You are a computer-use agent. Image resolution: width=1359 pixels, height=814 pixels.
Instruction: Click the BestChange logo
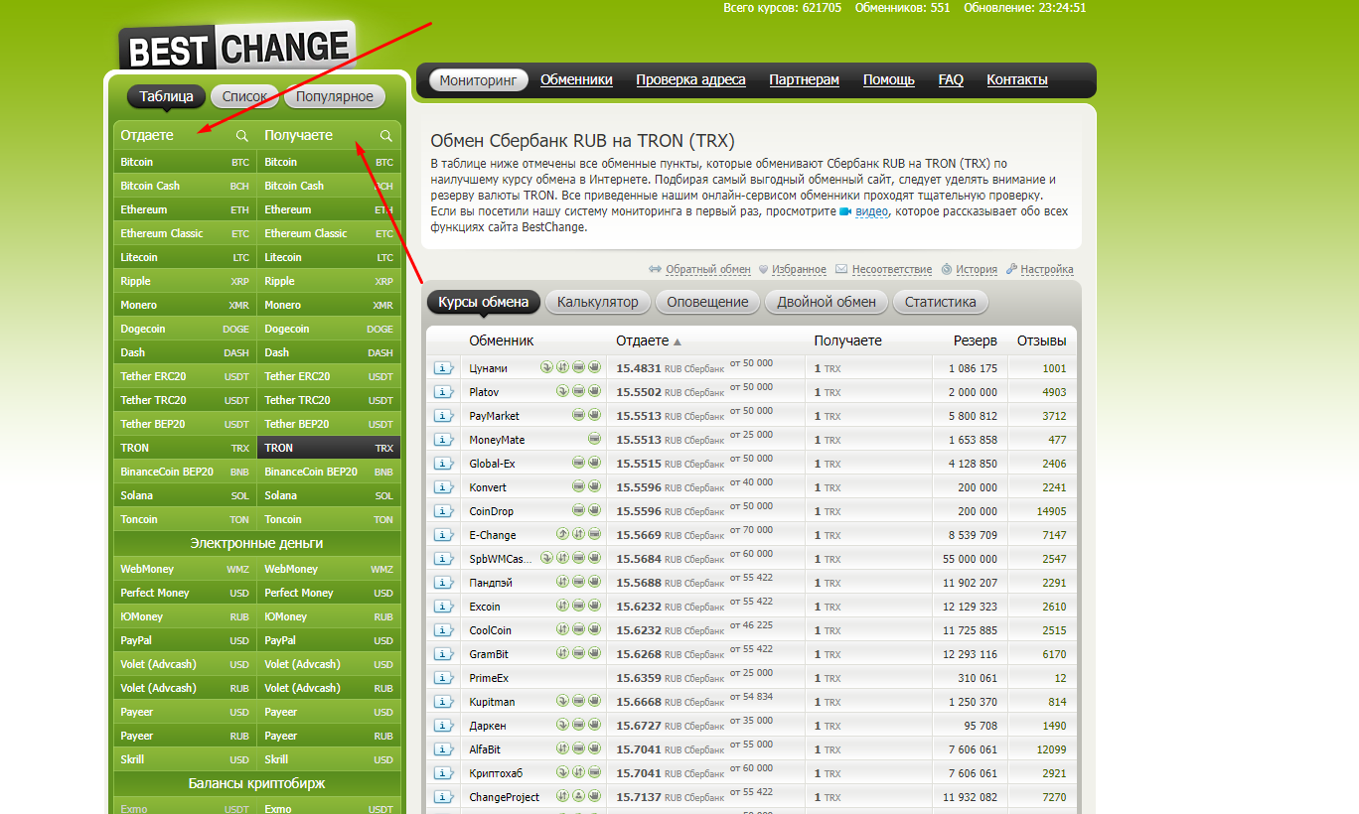pyautogui.click(x=236, y=47)
